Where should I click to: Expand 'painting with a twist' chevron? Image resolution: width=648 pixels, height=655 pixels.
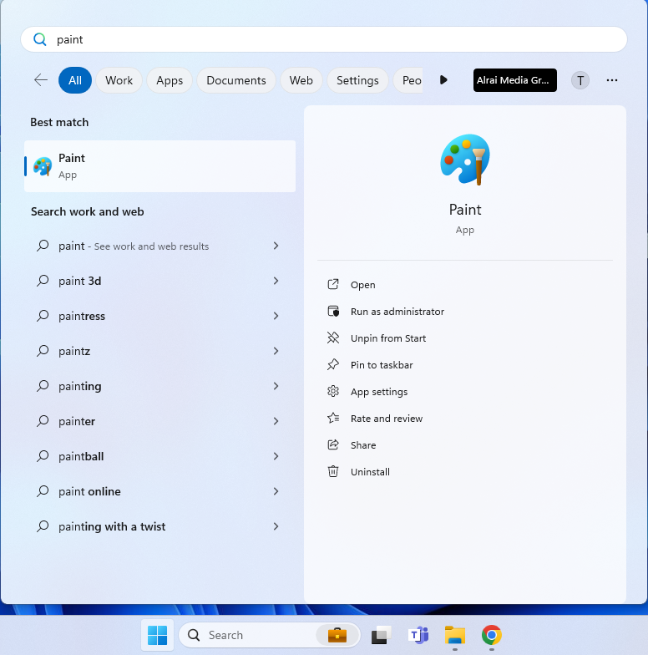coord(276,526)
